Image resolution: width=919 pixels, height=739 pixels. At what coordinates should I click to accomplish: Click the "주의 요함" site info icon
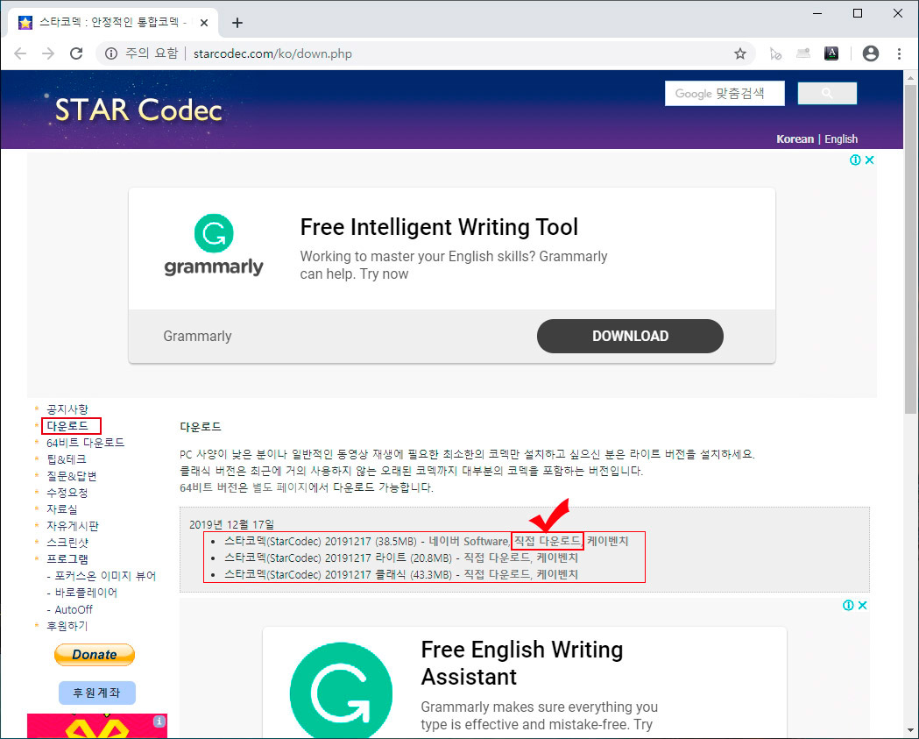(x=110, y=53)
